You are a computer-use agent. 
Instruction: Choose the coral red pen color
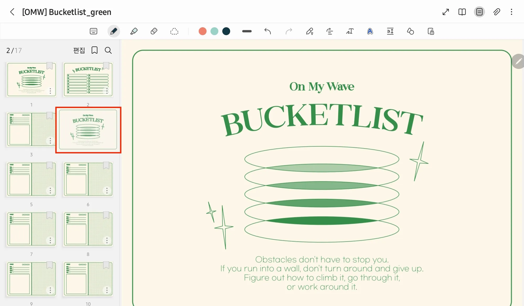[202, 31]
